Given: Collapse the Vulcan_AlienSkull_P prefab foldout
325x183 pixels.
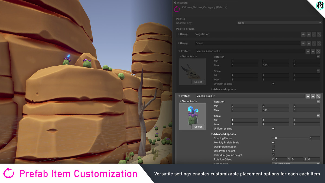Looking at the screenshot, I should 179,51.
